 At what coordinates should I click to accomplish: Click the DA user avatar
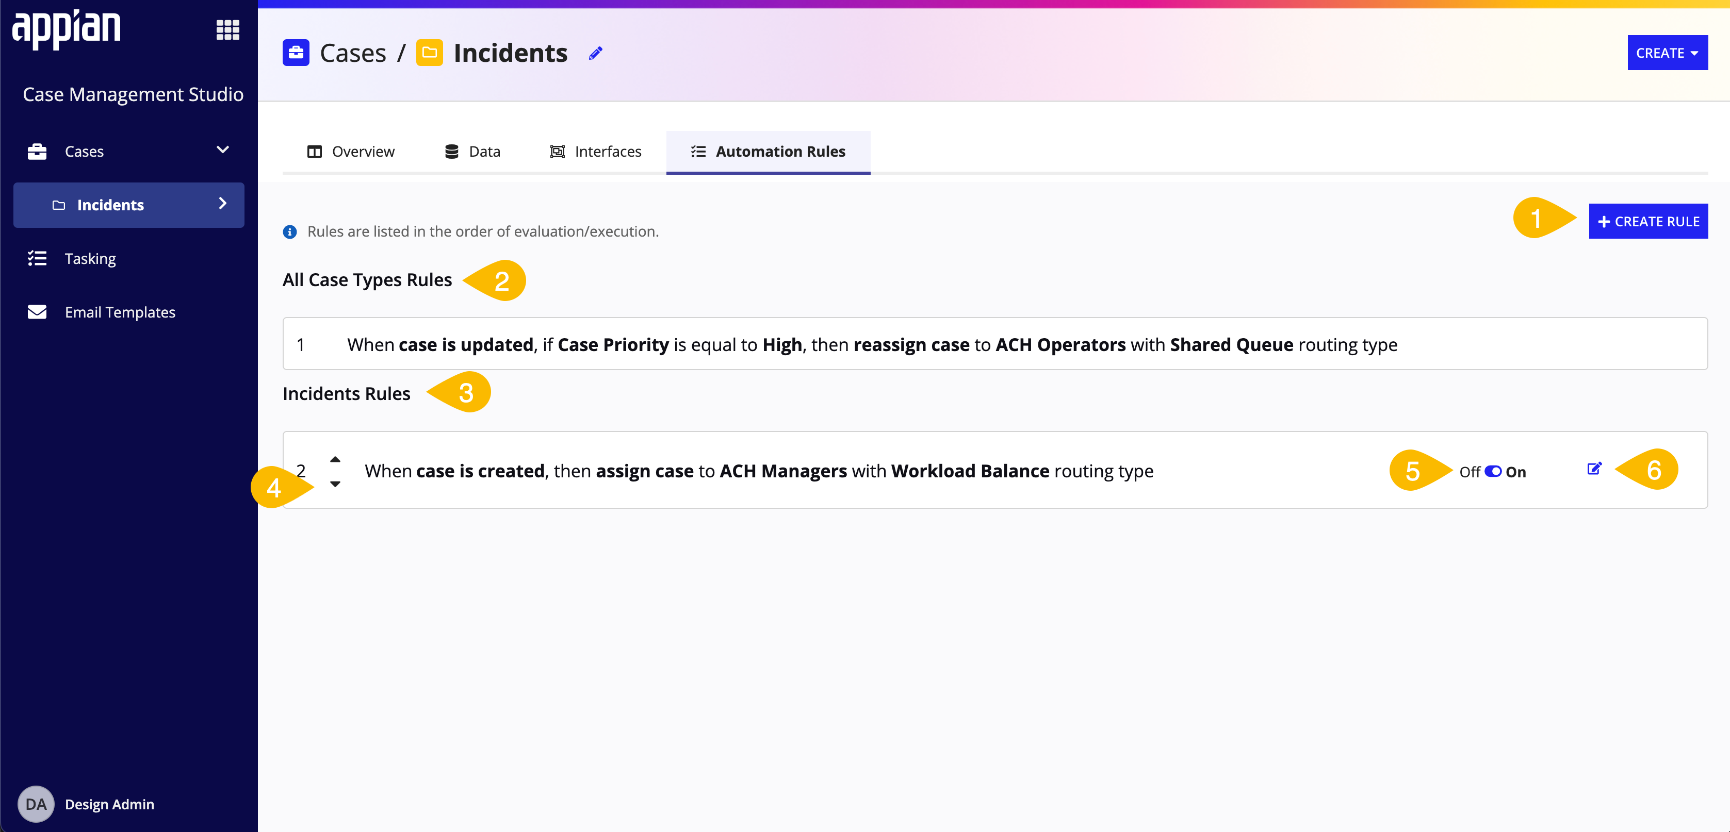(36, 804)
